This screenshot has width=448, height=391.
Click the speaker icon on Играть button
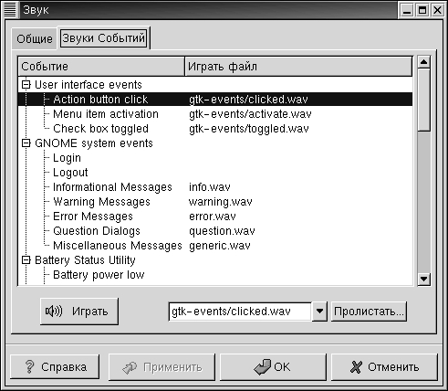tap(54, 311)
